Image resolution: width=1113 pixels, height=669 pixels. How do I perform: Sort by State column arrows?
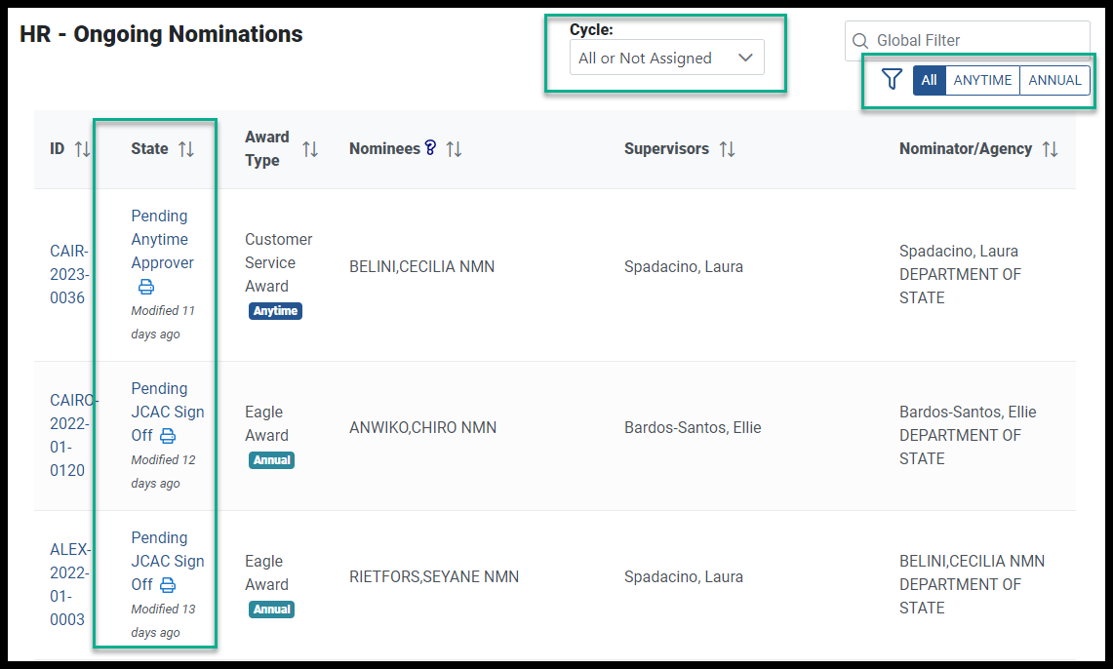tap(186, 149)
